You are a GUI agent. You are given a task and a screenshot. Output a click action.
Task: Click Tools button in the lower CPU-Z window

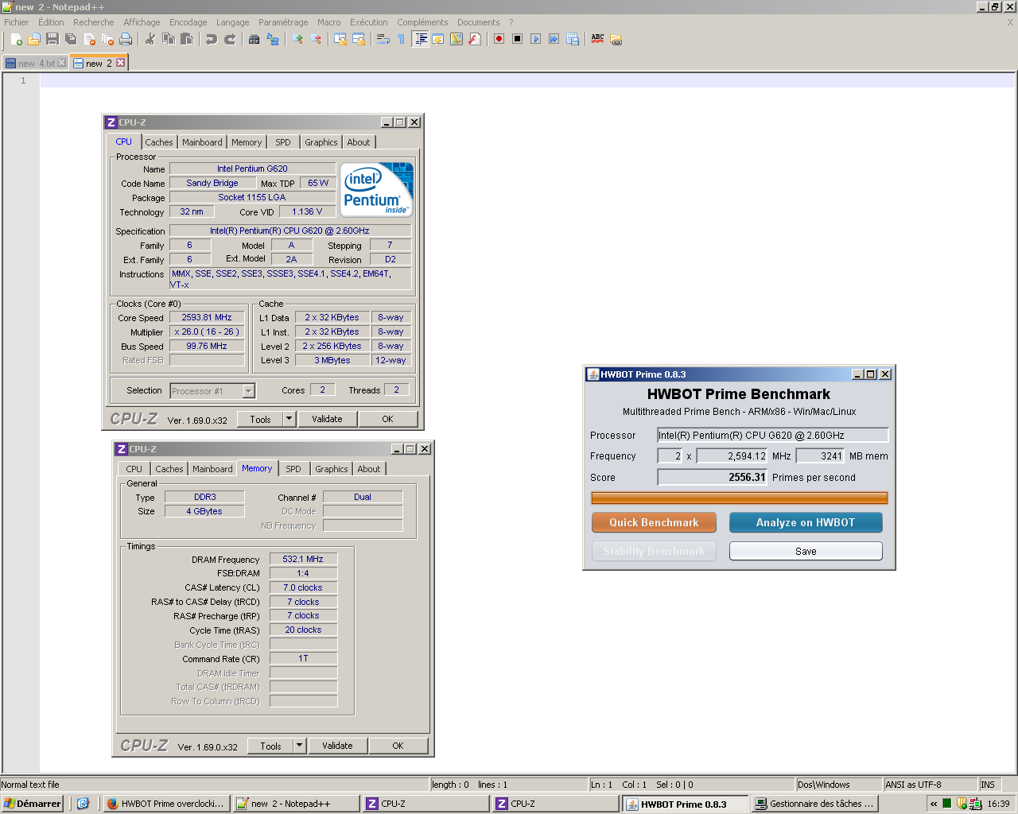coord(270,746)
